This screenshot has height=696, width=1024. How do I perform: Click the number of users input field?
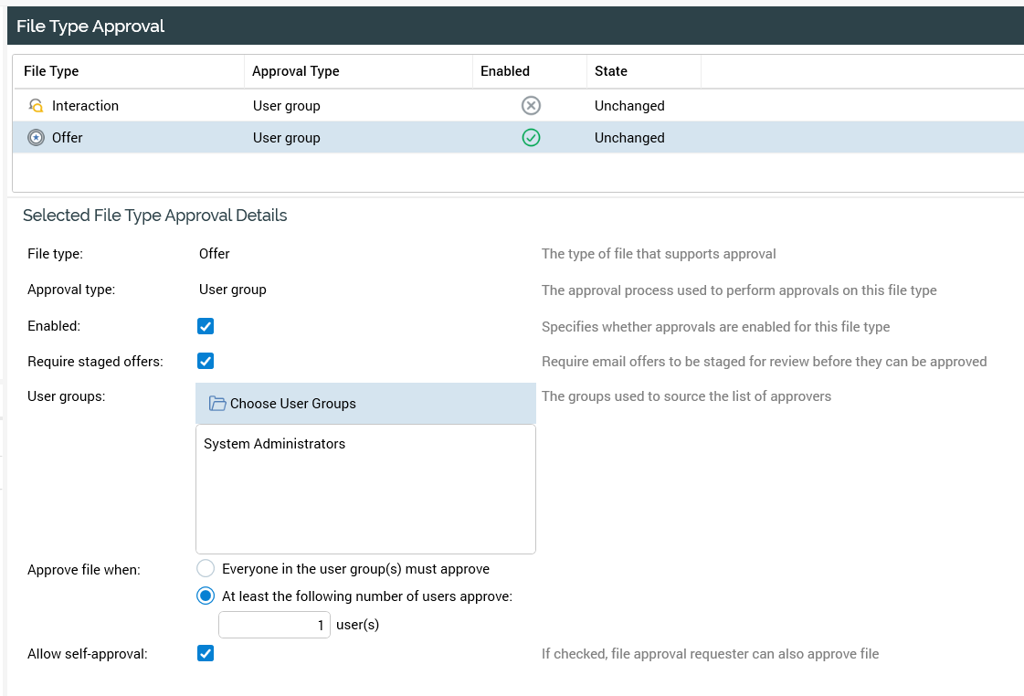(x=274, y=626)
